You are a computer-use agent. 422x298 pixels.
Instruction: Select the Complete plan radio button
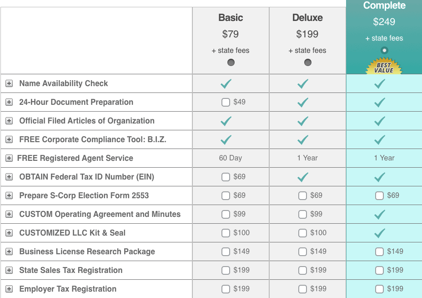tap(384, 50)
